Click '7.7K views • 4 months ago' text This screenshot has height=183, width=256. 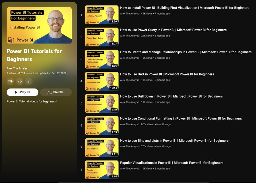(156, 146)
